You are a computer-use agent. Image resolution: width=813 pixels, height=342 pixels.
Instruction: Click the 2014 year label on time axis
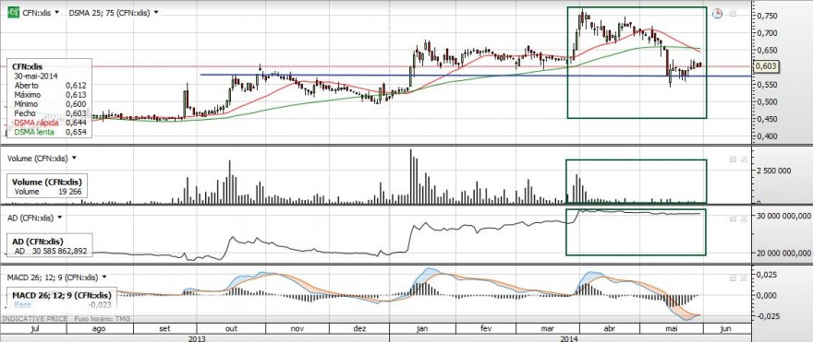click(569, 338)
